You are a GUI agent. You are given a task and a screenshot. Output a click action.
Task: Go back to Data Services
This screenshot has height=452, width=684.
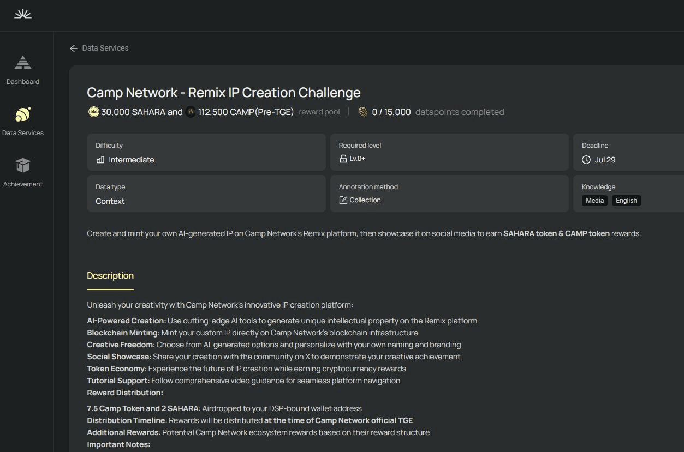click(105, 48)
